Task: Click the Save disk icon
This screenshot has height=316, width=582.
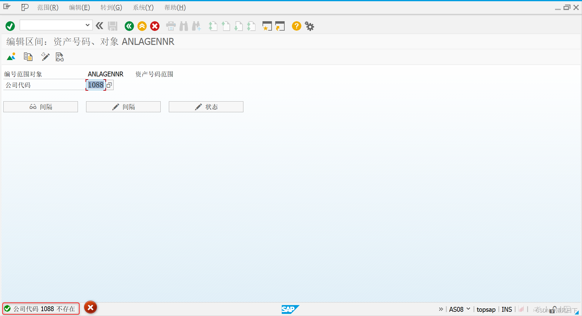Action: pyautogui.click(x=113, y=26)
